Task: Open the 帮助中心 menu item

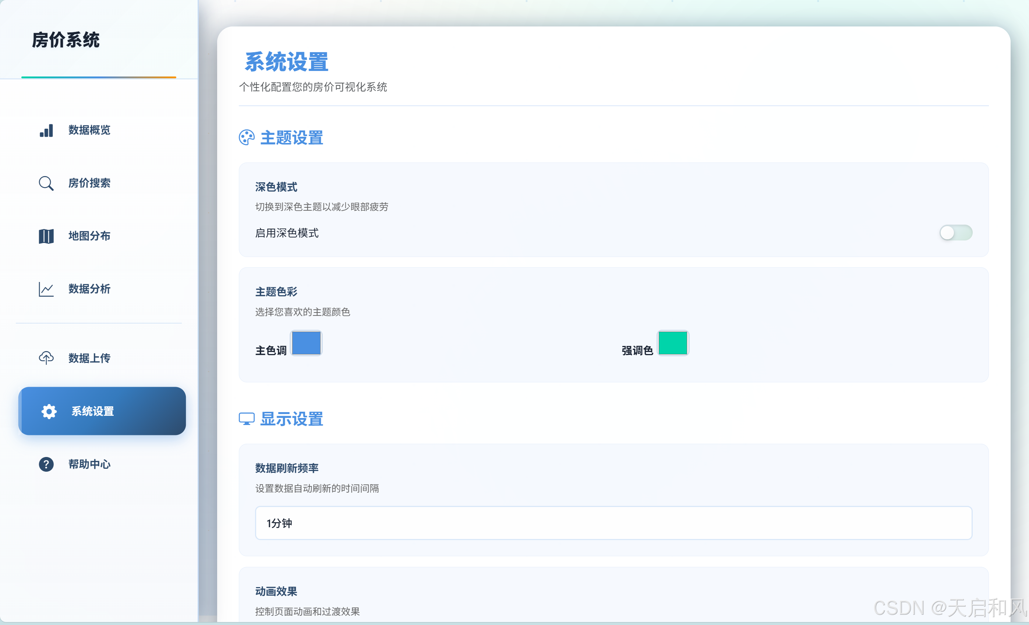Action: 99,464
